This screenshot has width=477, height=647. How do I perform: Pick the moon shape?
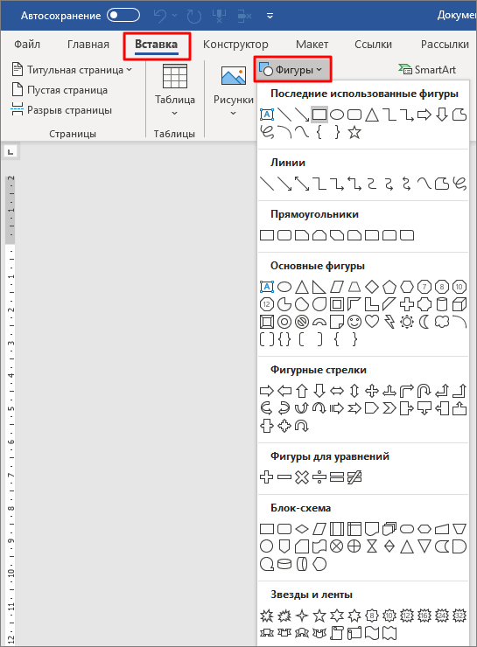[424, 322]
